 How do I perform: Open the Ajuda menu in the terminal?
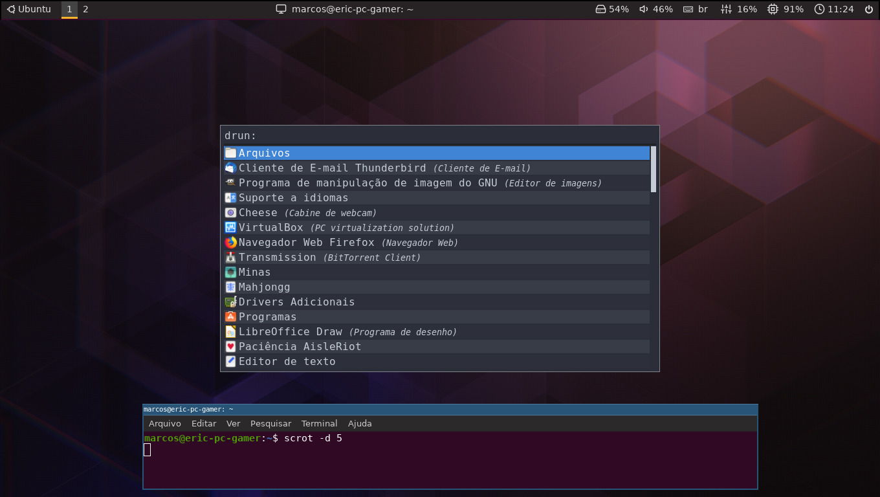[360, 423]
